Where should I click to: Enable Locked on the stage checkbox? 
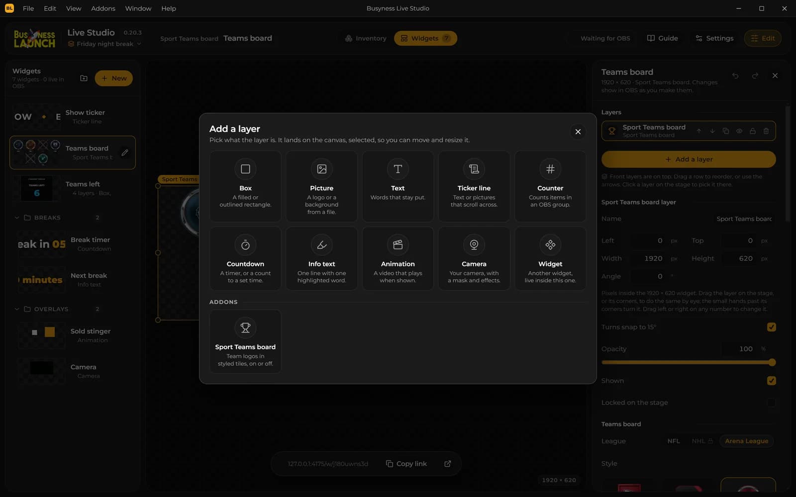(x=772, y=403)
